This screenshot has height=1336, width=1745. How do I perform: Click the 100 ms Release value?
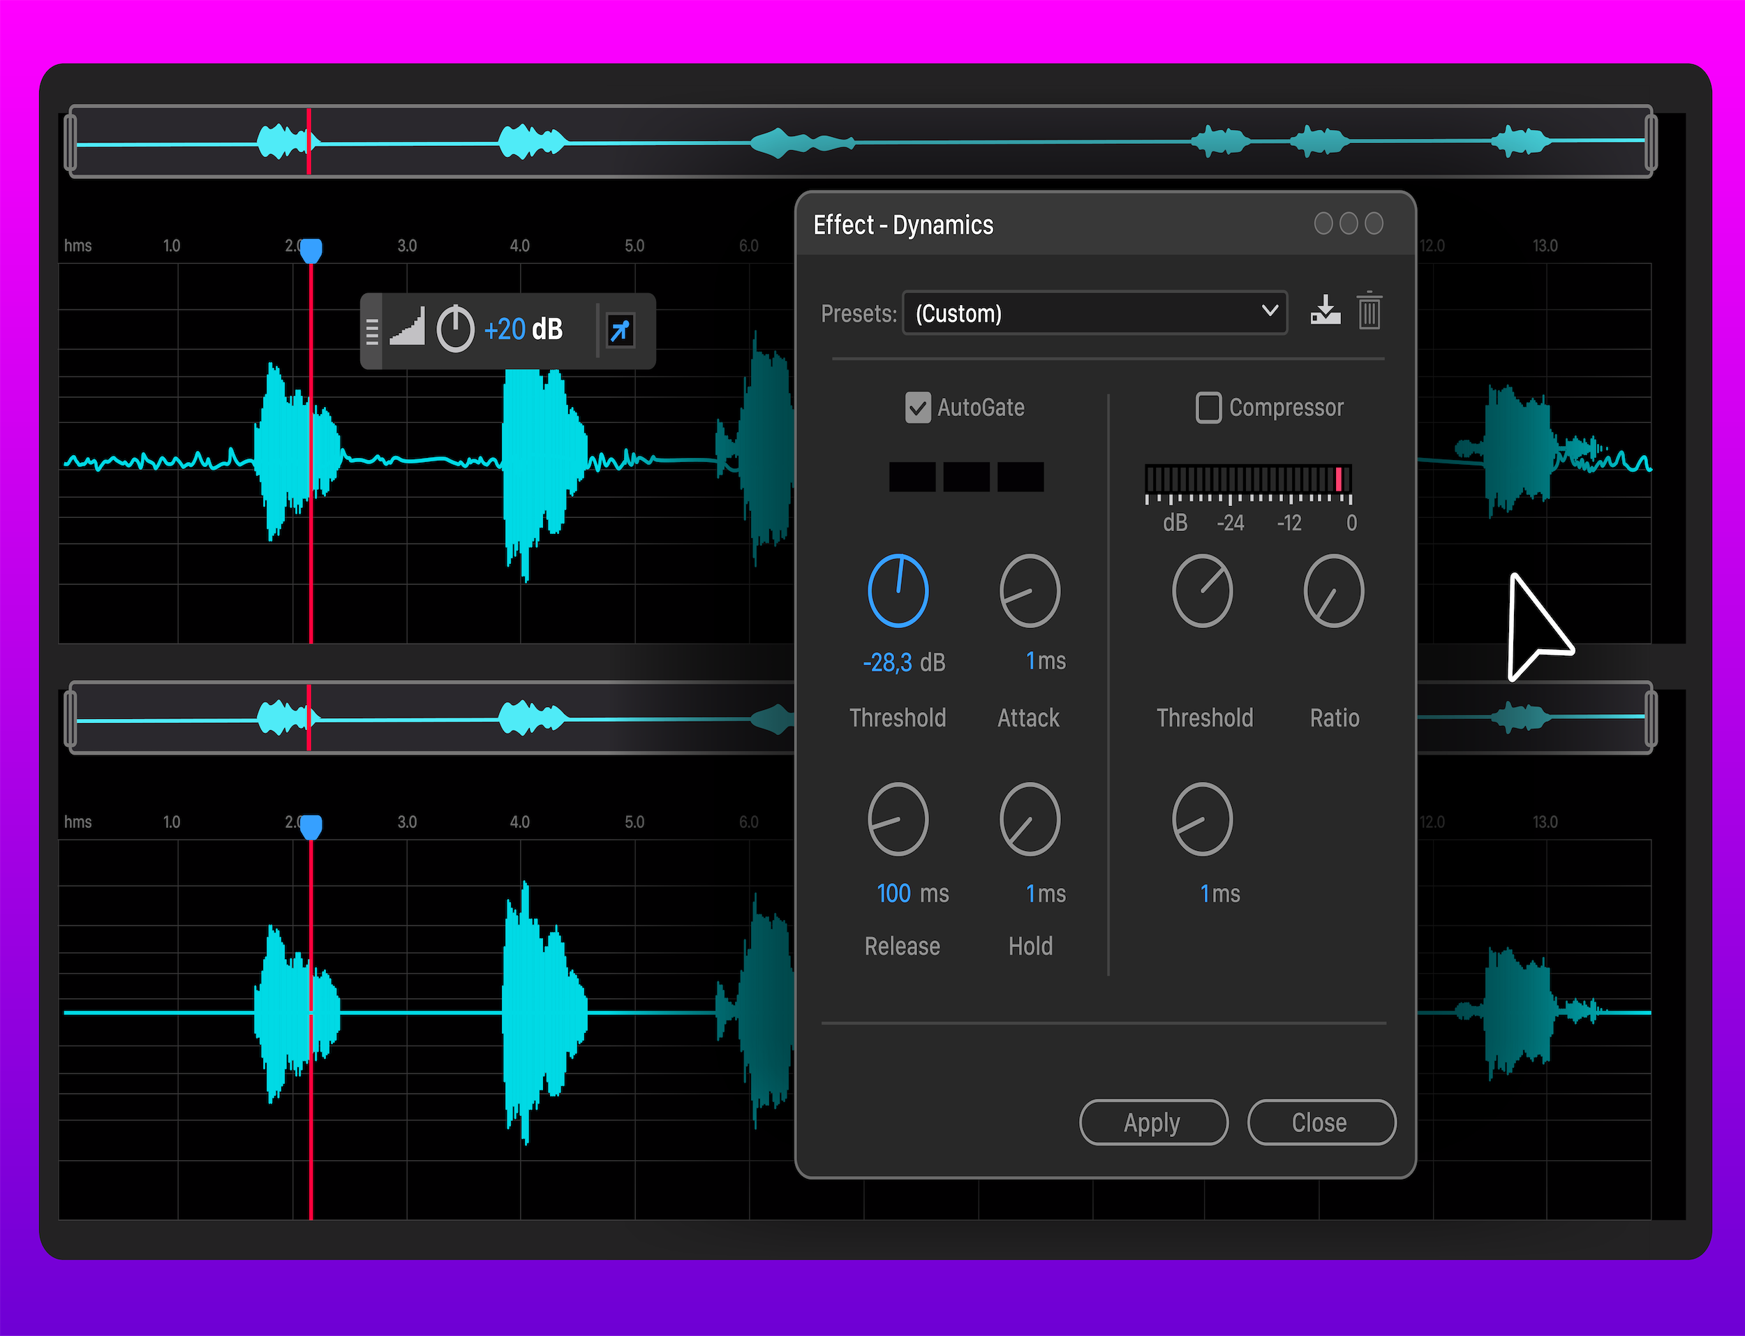coord(913,893)
